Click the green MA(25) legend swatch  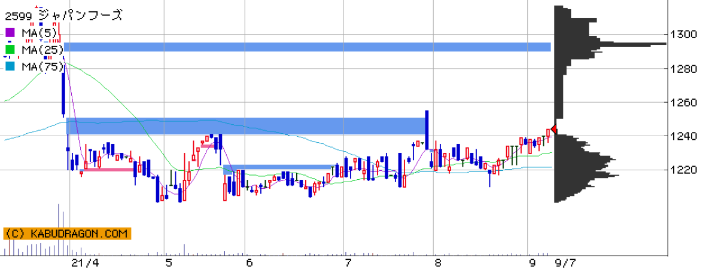[10, 50]
